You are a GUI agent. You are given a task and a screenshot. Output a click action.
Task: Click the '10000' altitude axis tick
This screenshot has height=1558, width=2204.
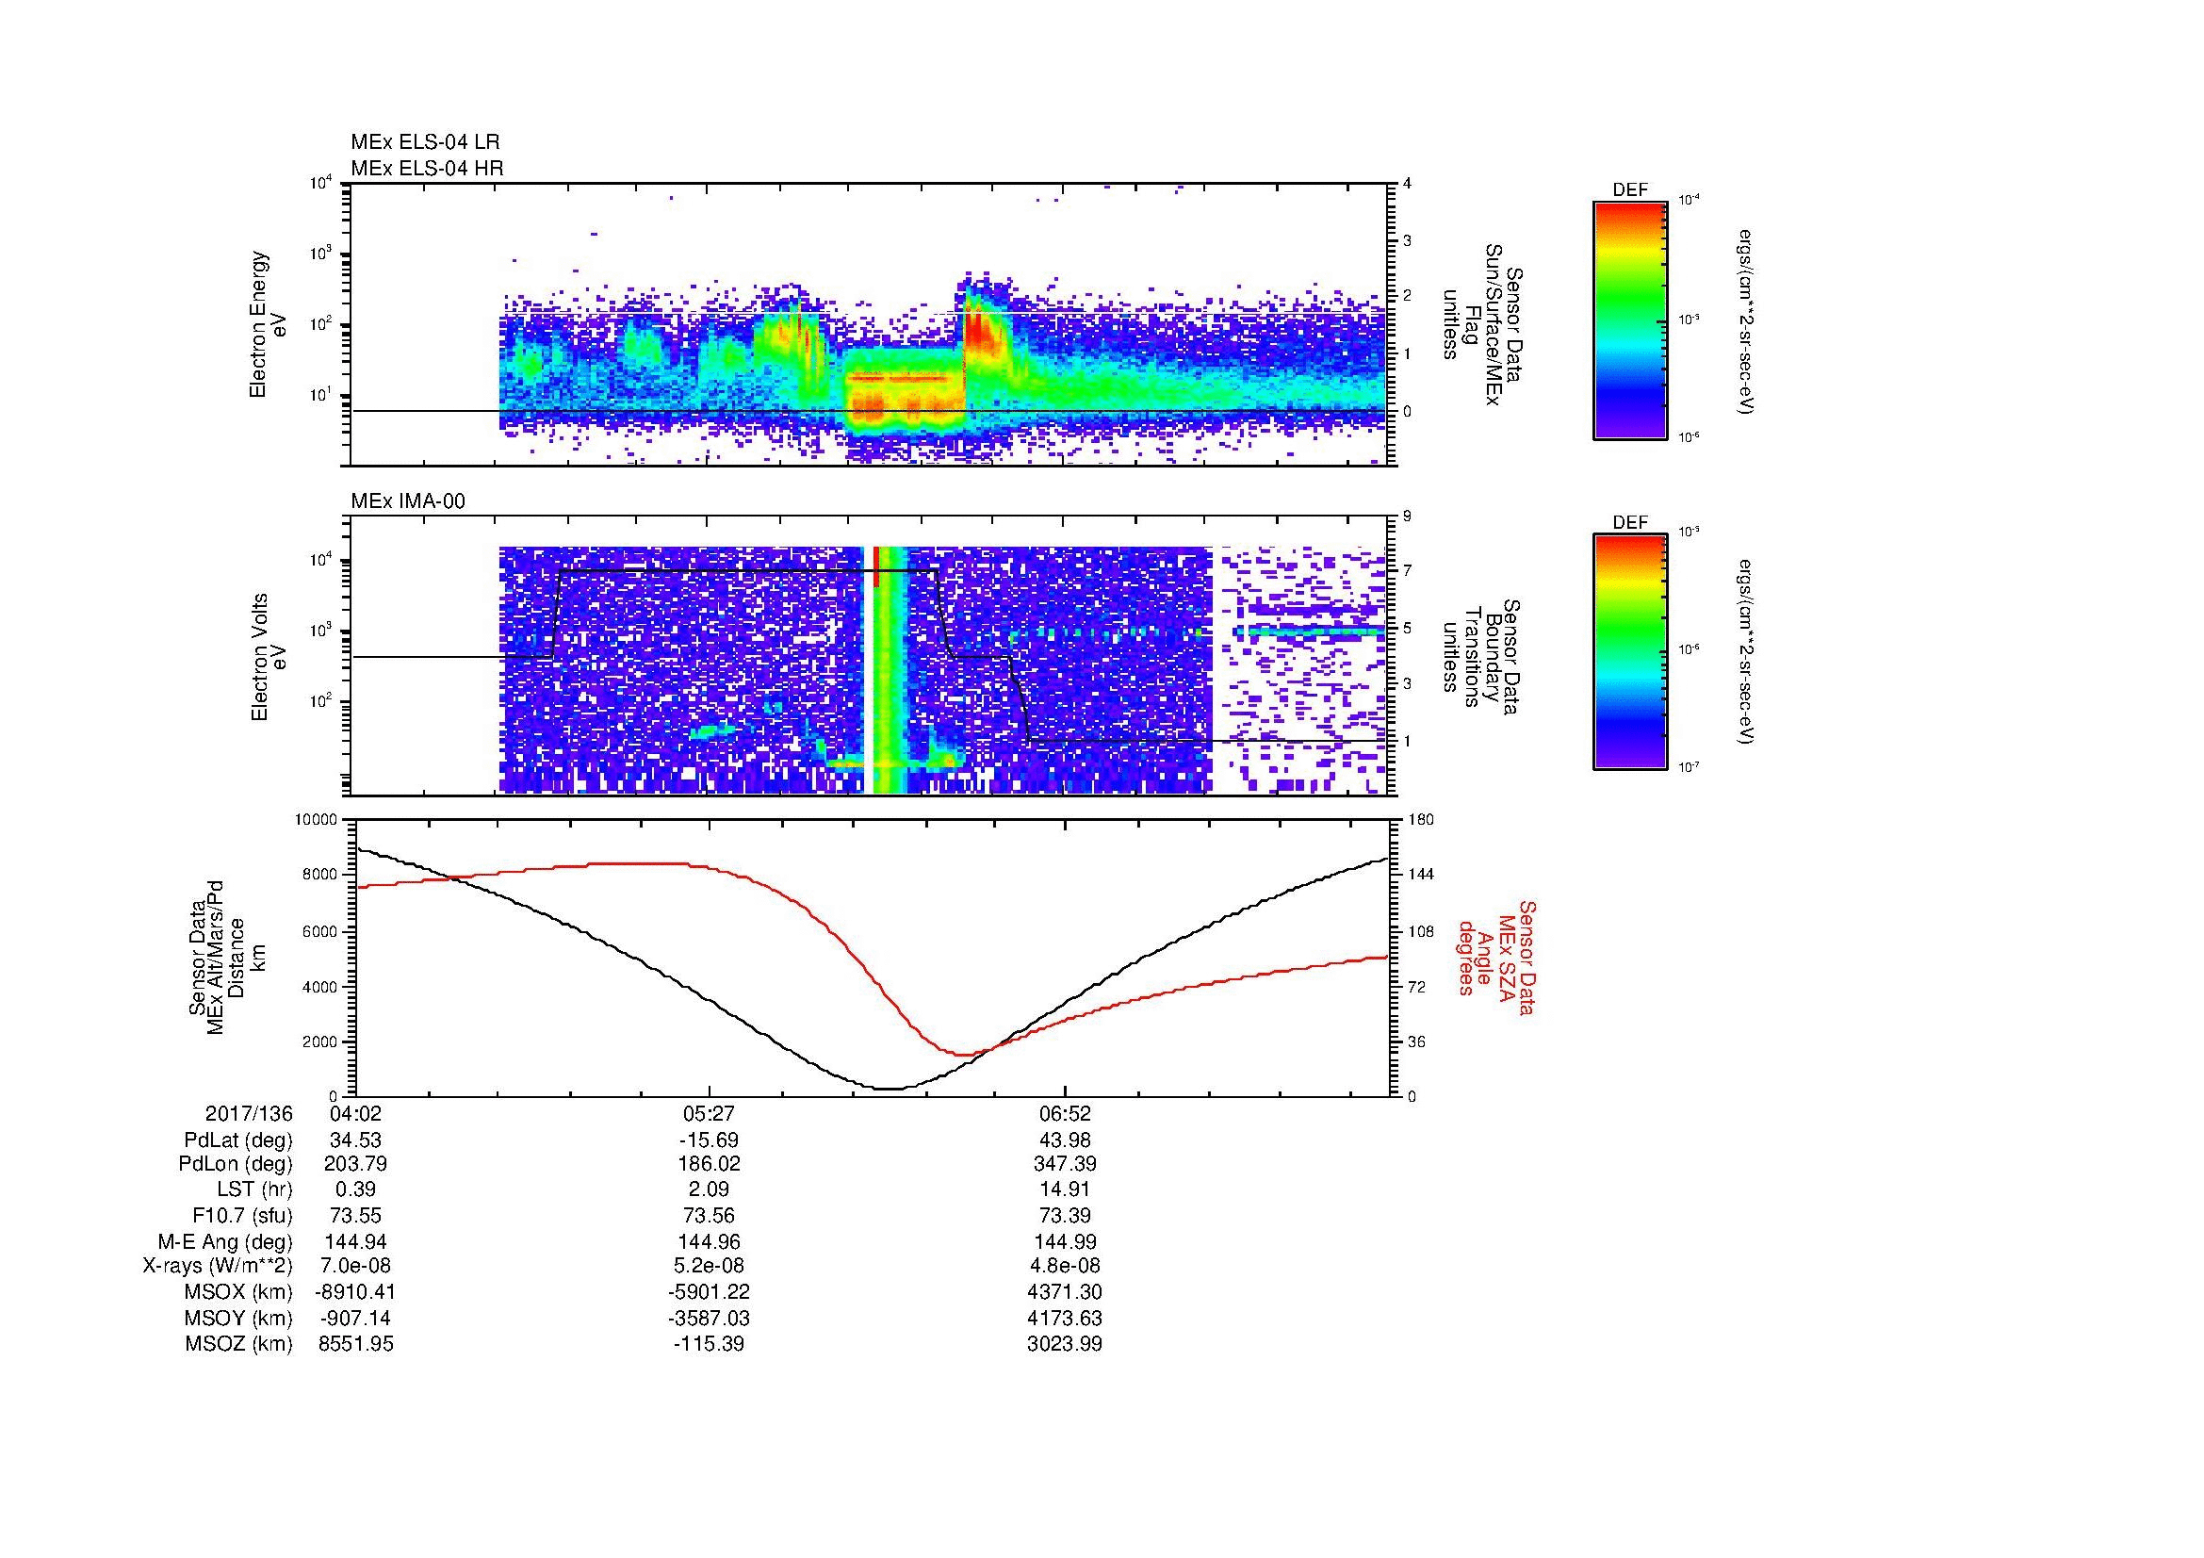point(317,820)
